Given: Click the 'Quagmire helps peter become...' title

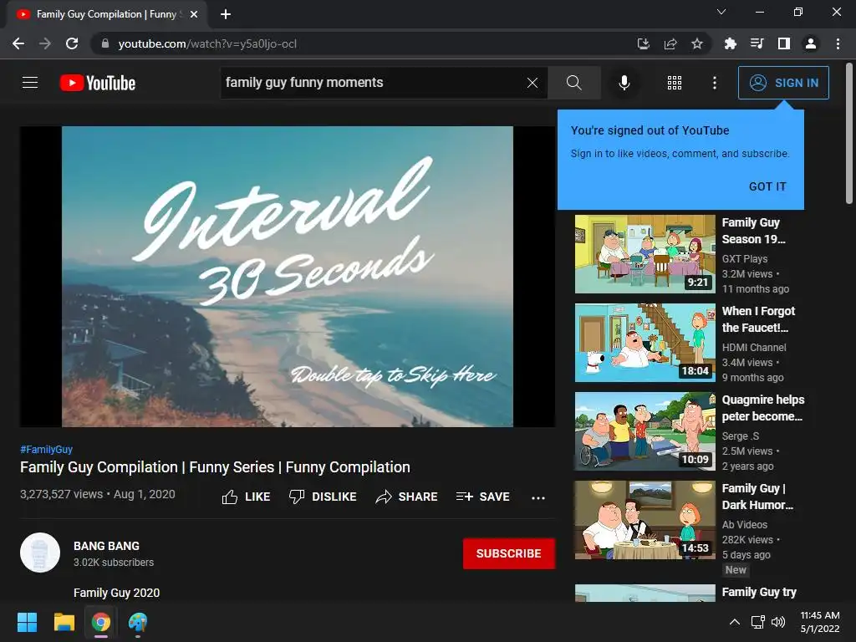Looking at the screenshot, I should (763, 408).
